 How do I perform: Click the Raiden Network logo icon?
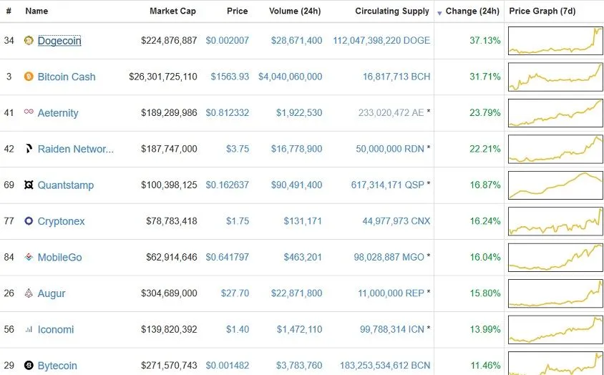coord(29,148)
